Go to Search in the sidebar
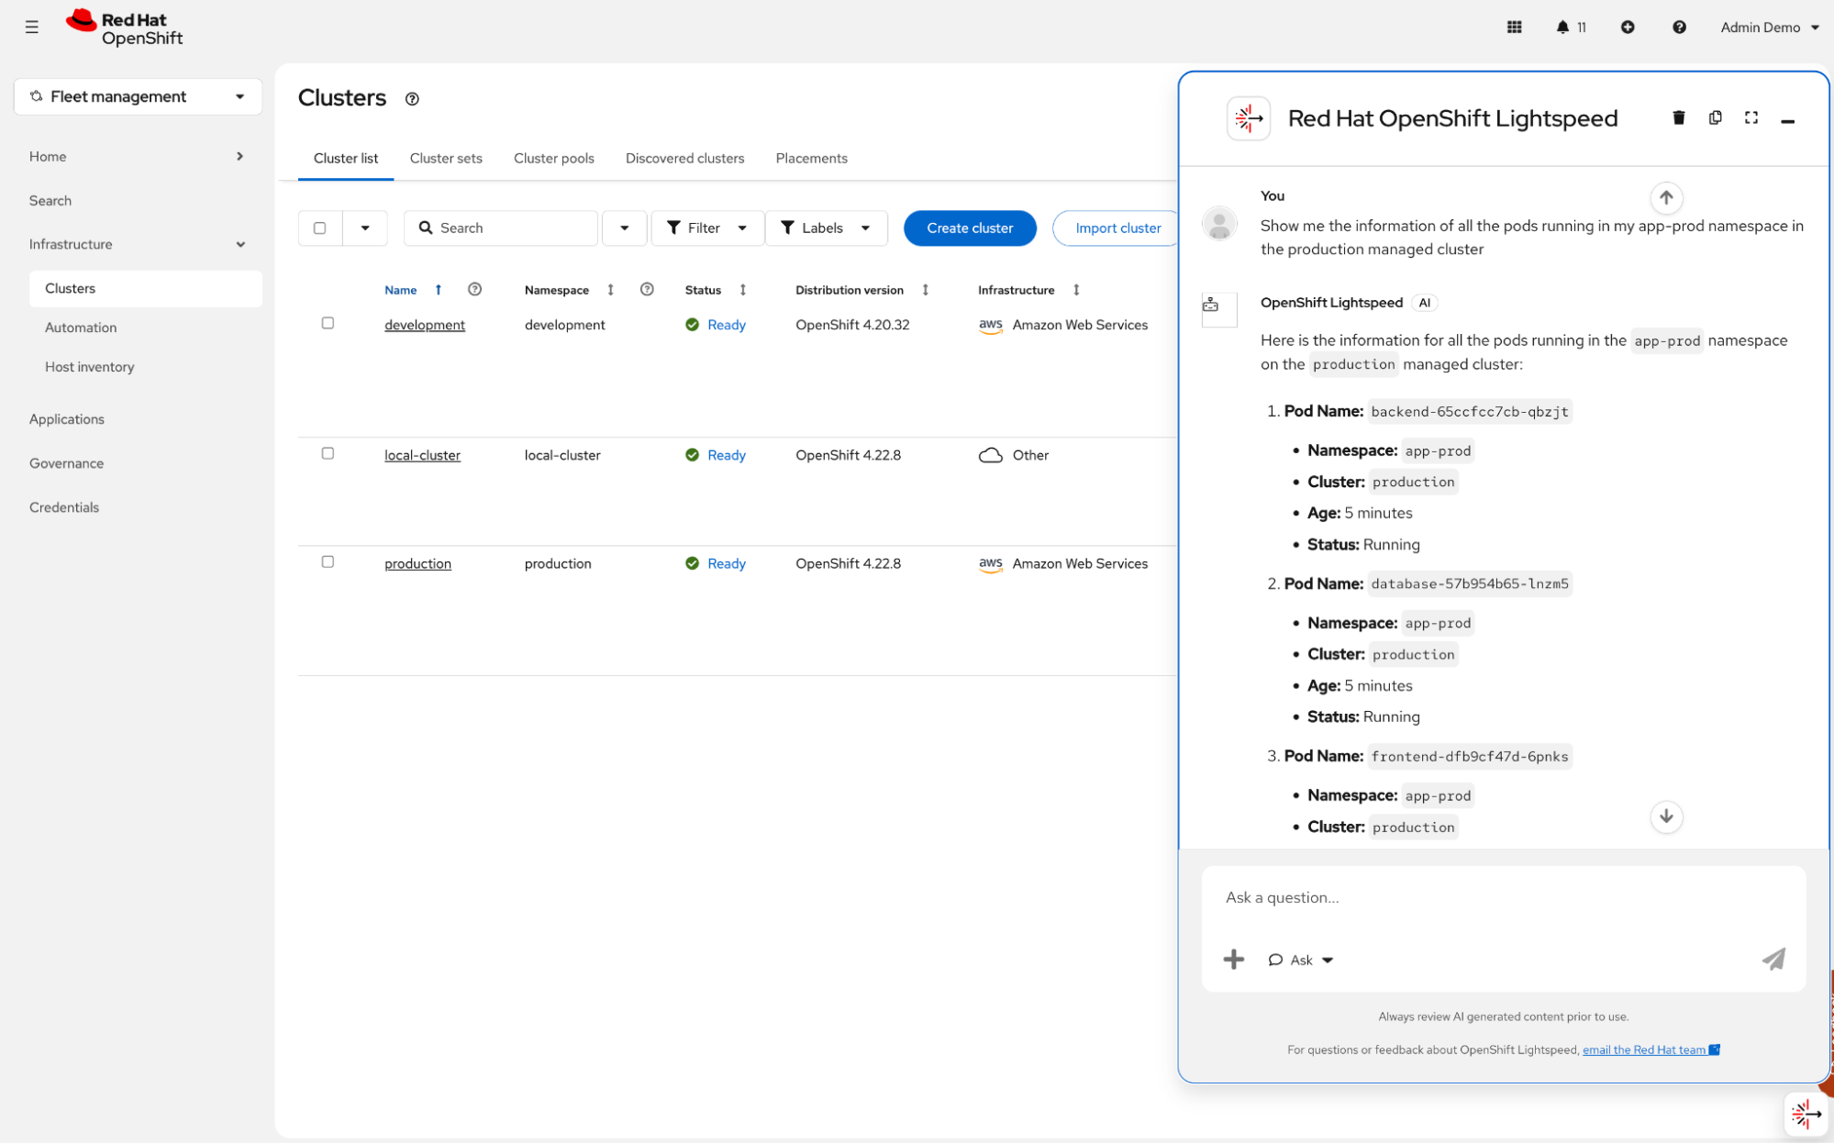The width and height of the screenshot is (1834, 1144). 139,201
